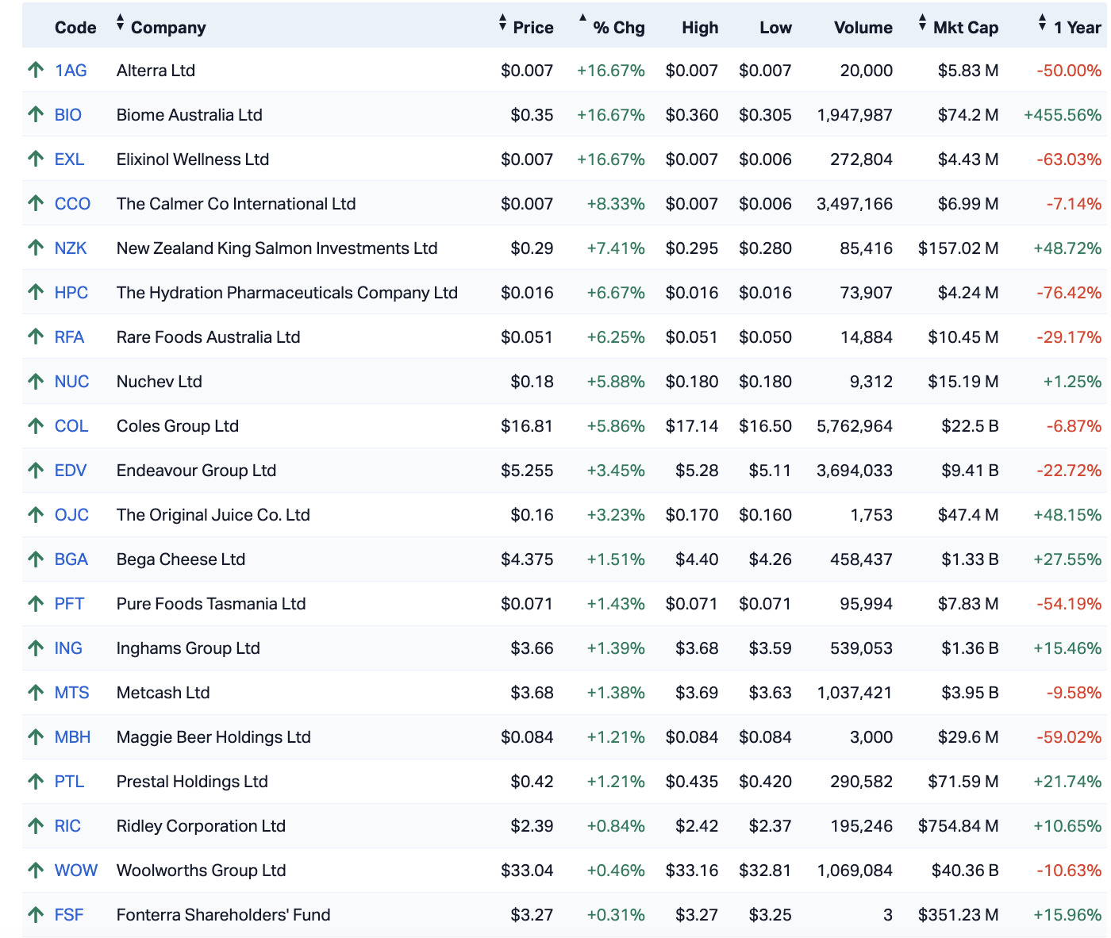The height and width of the screenshot is (938, 1111).
Task: Select Fonterra Shareholders' Fund company name
Action: [223, 914]
